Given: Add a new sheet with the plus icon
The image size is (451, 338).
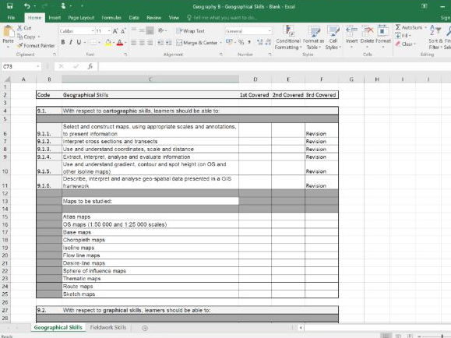Looking at the screenshot, I should 145,328.
